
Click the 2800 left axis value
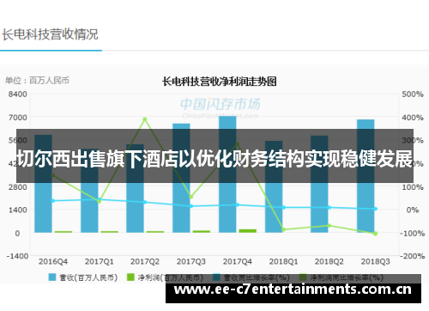17,187
